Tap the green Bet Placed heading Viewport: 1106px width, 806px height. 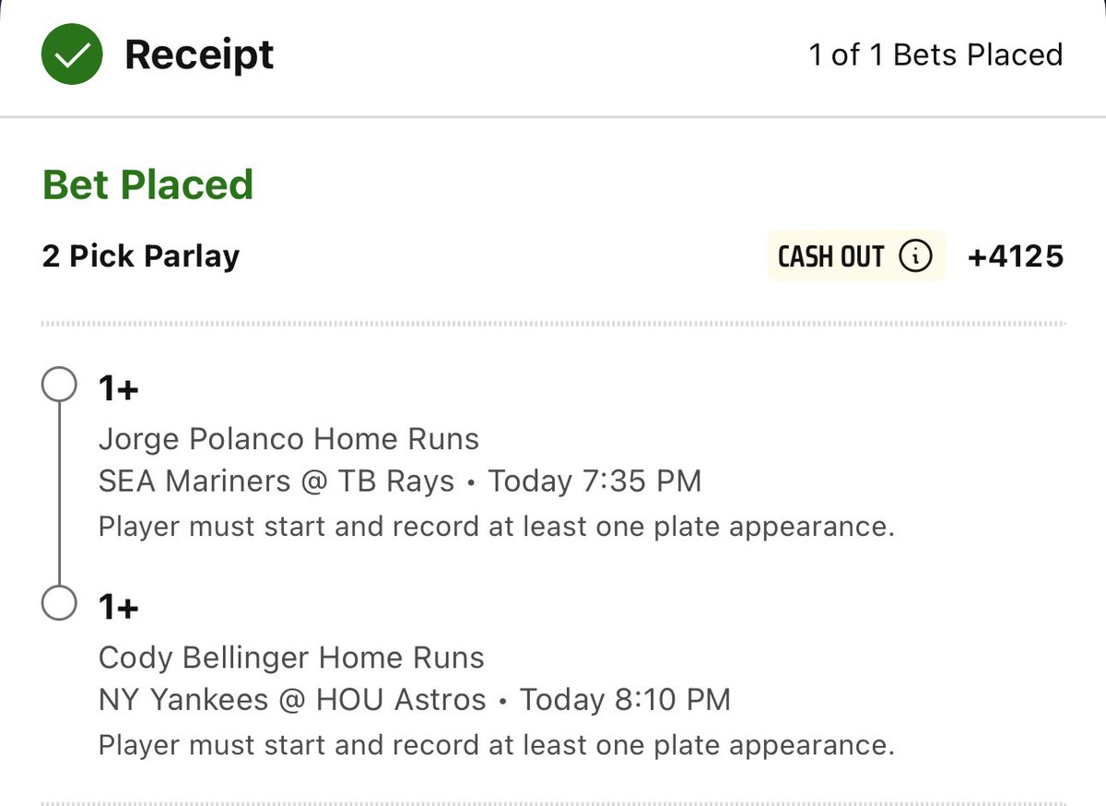(147, 184)
